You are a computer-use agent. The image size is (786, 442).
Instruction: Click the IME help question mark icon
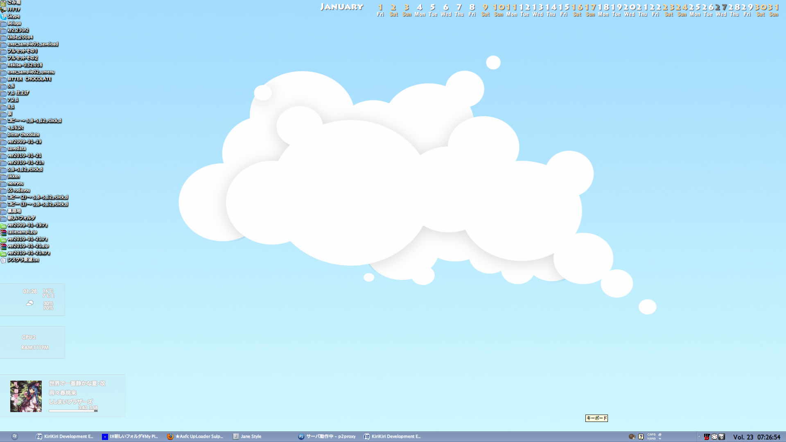point(641,437)
